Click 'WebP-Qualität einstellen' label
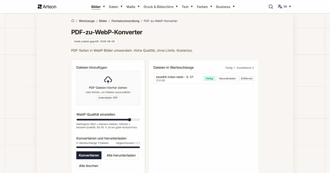 pos(96,115)
